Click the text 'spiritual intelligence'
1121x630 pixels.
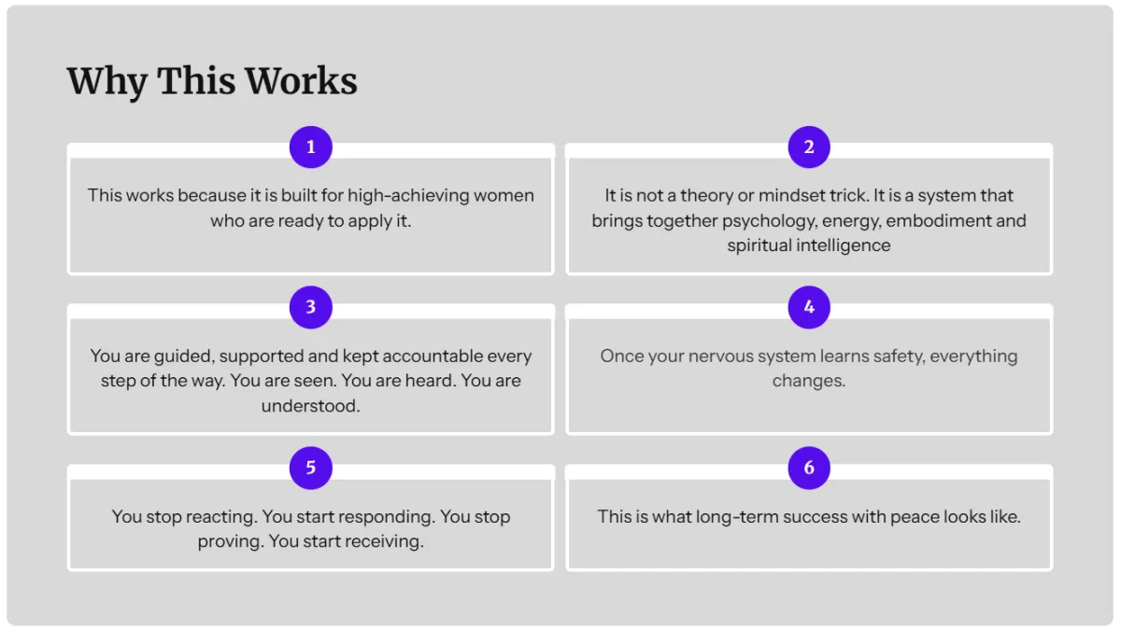[x=809, y=245]
